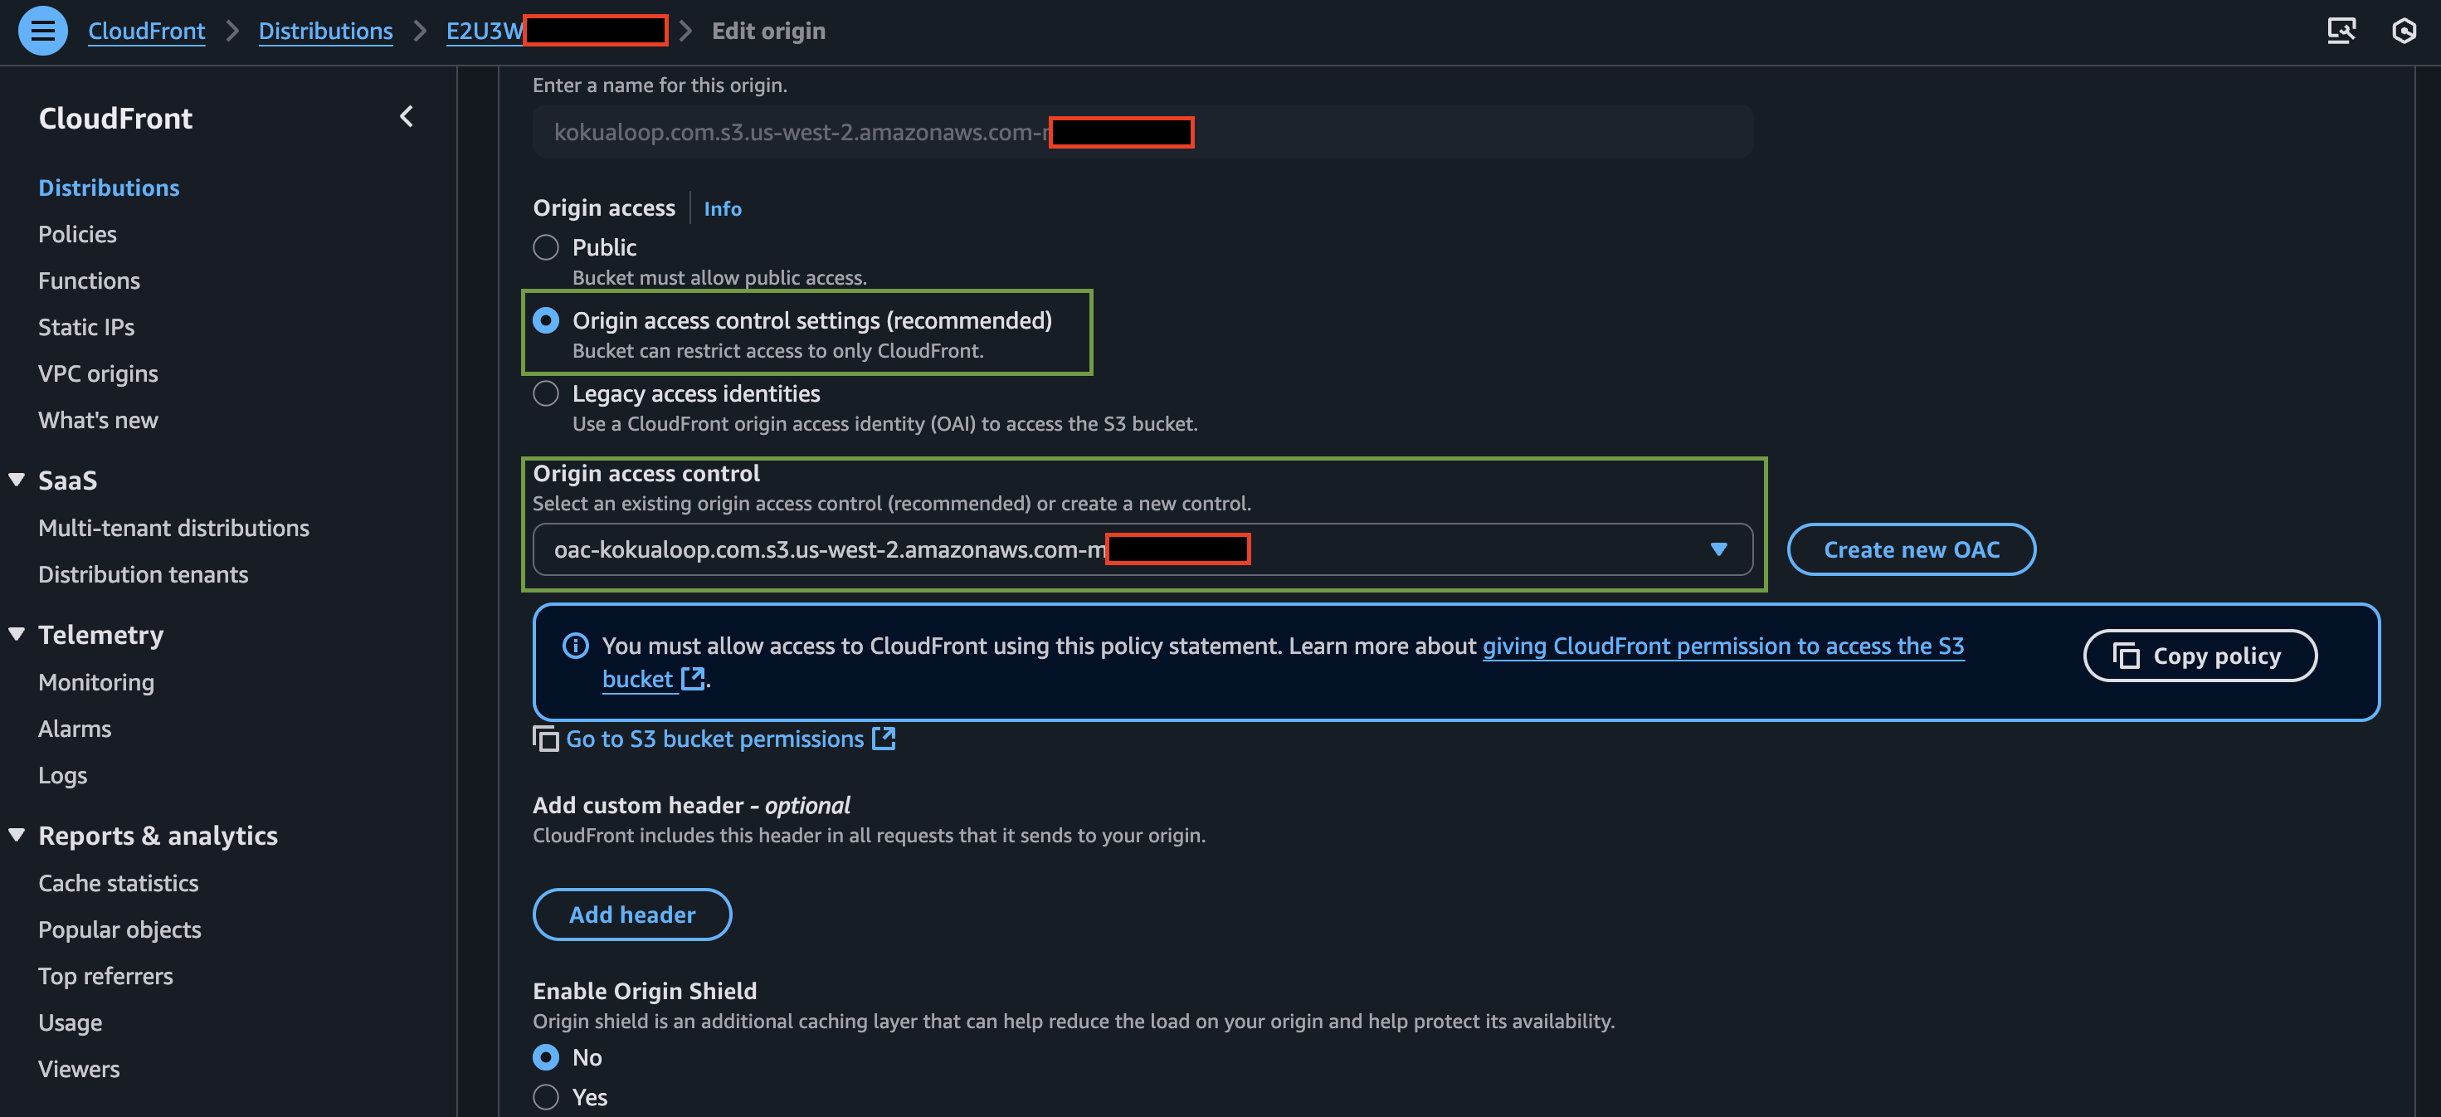Select Legacy access identities radio button

[546, 393]
